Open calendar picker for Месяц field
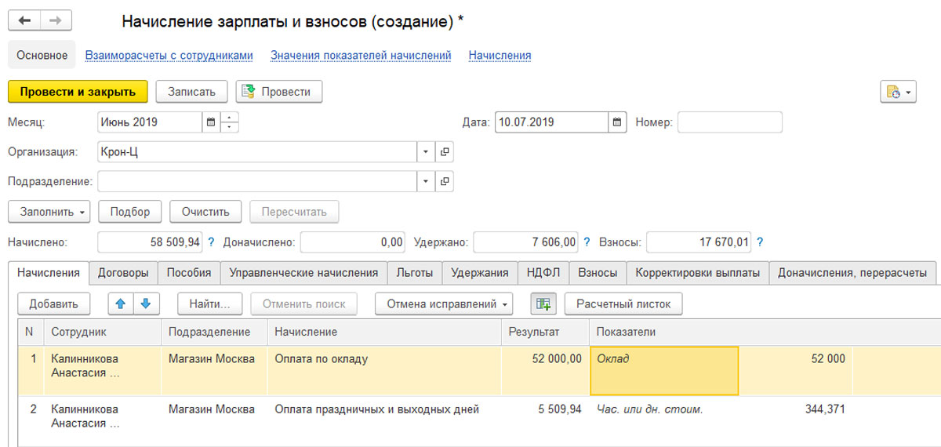941x447 pixels. (x=210, y=122)
